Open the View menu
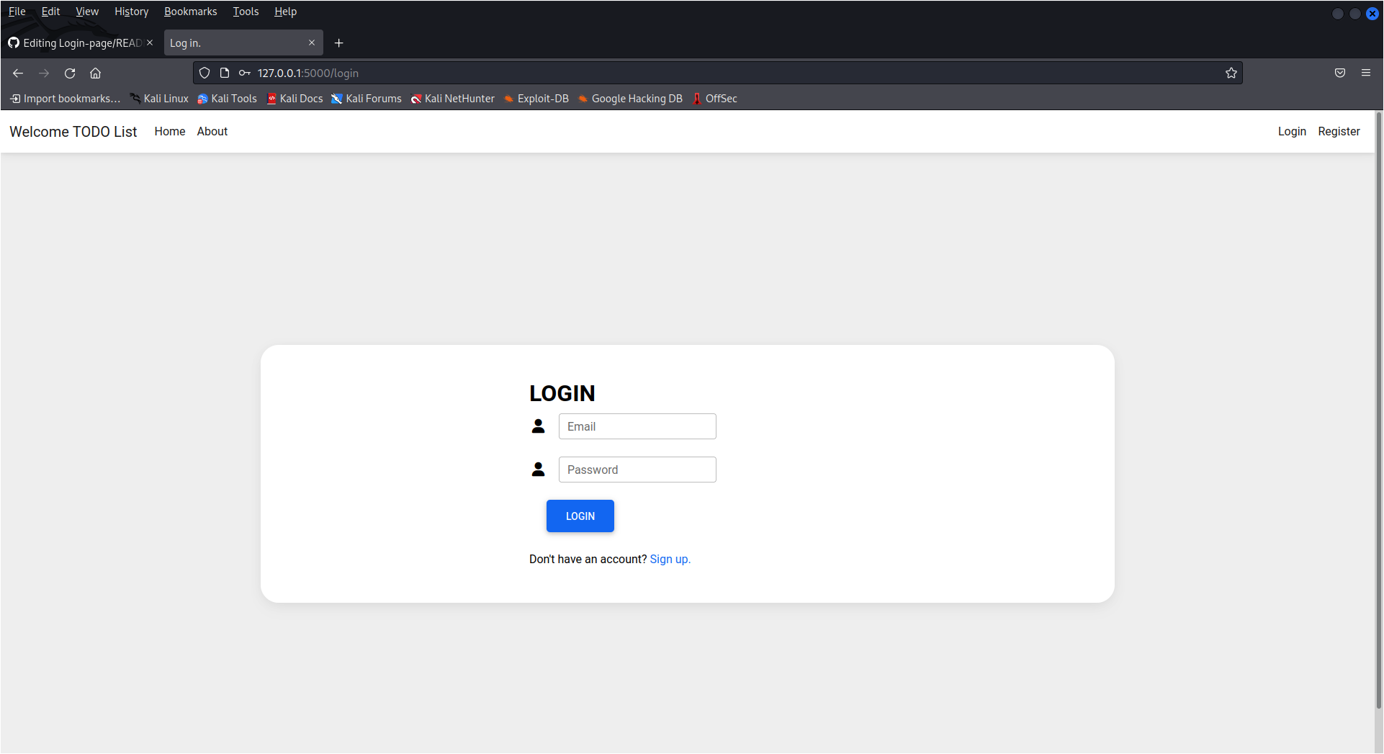 pos(87,12)
